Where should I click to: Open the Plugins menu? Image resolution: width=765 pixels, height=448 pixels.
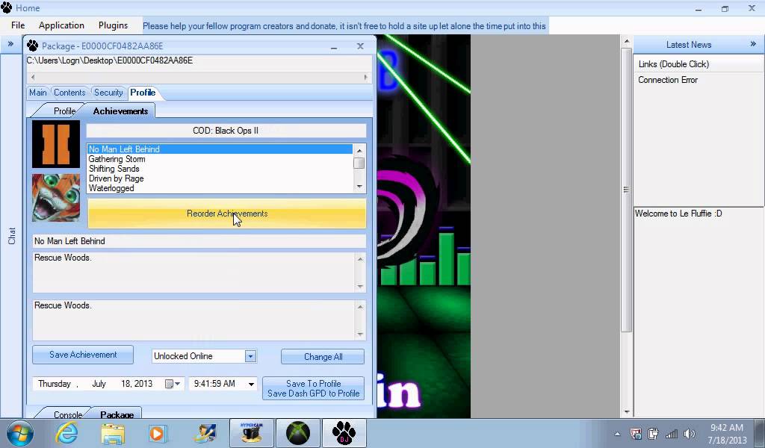click(x=114, y=25)
